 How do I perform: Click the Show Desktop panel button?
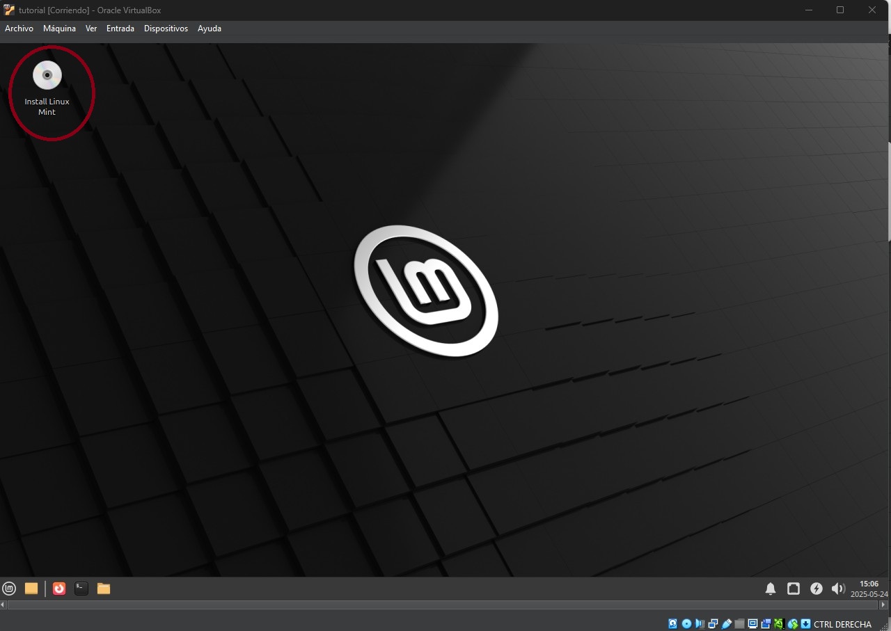[x=31, y=589]
